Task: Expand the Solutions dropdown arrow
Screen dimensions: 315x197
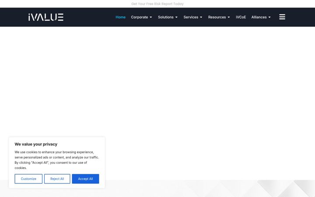Action: pos(176,17)
